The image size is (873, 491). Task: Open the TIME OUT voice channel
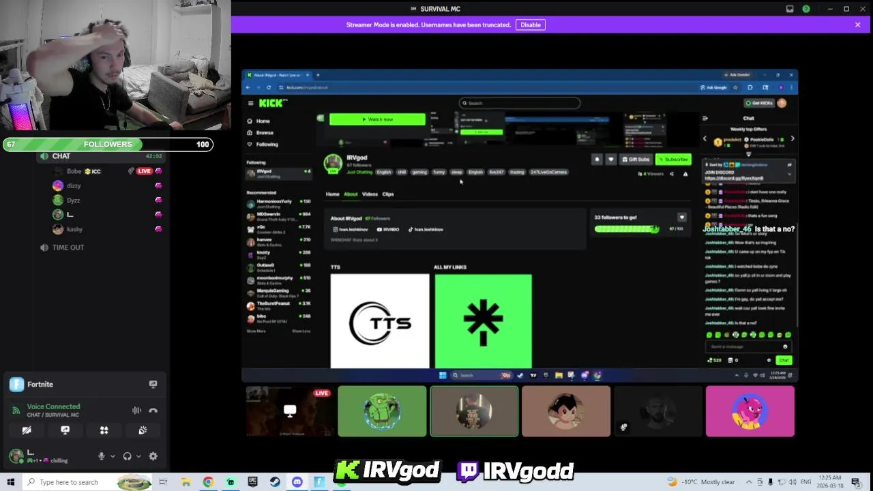click(x=68, y=248)
